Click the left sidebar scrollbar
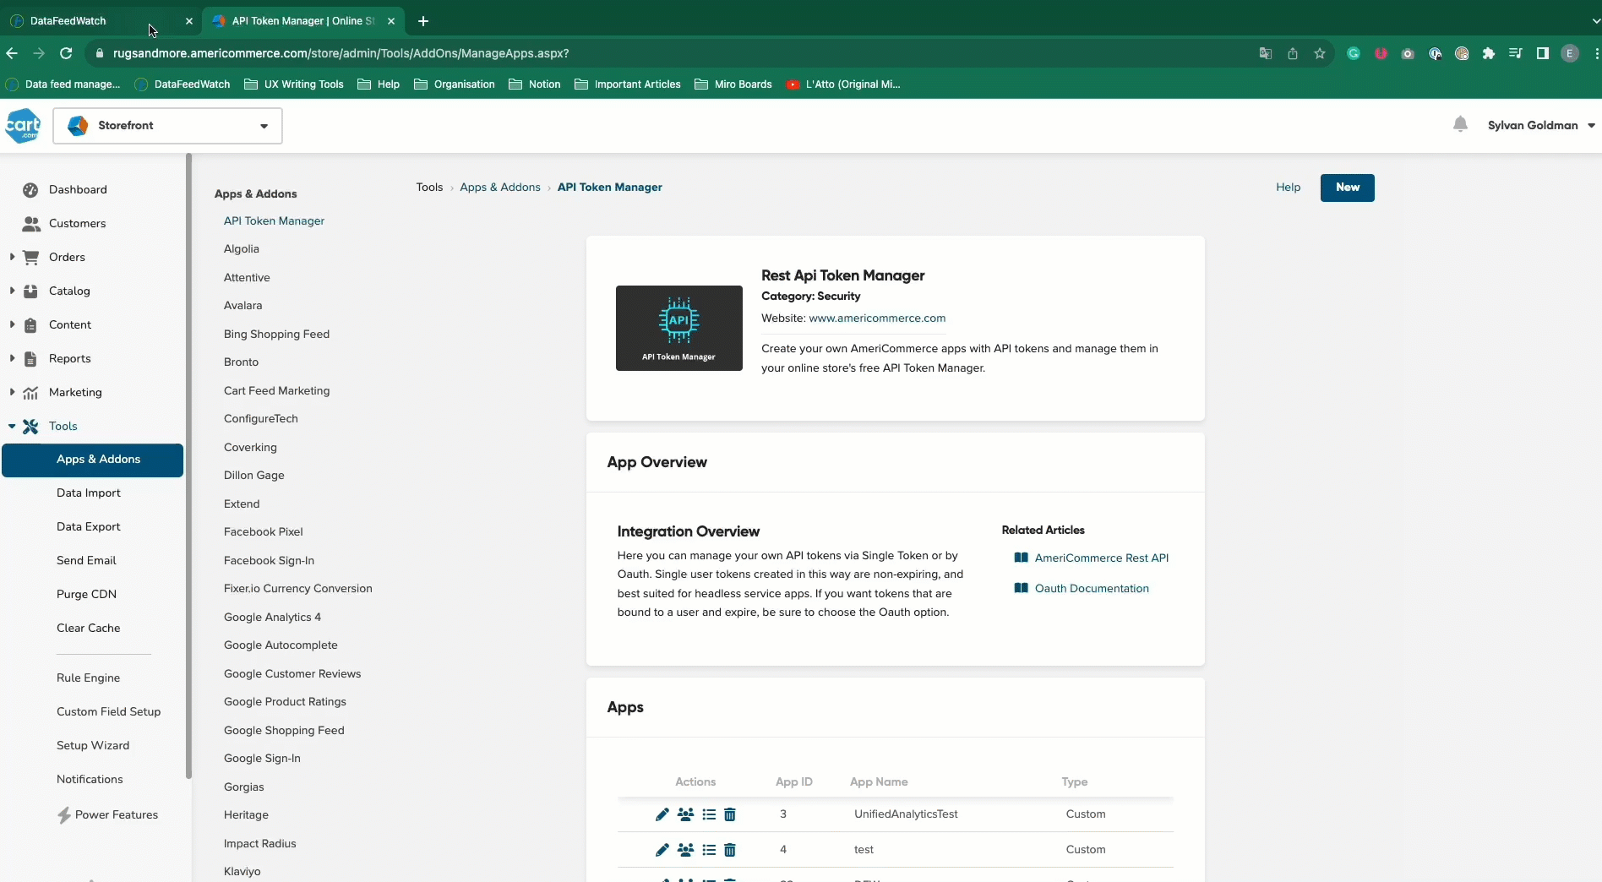The height and width of the screenshot is (882, 1602). click(189, 465)
